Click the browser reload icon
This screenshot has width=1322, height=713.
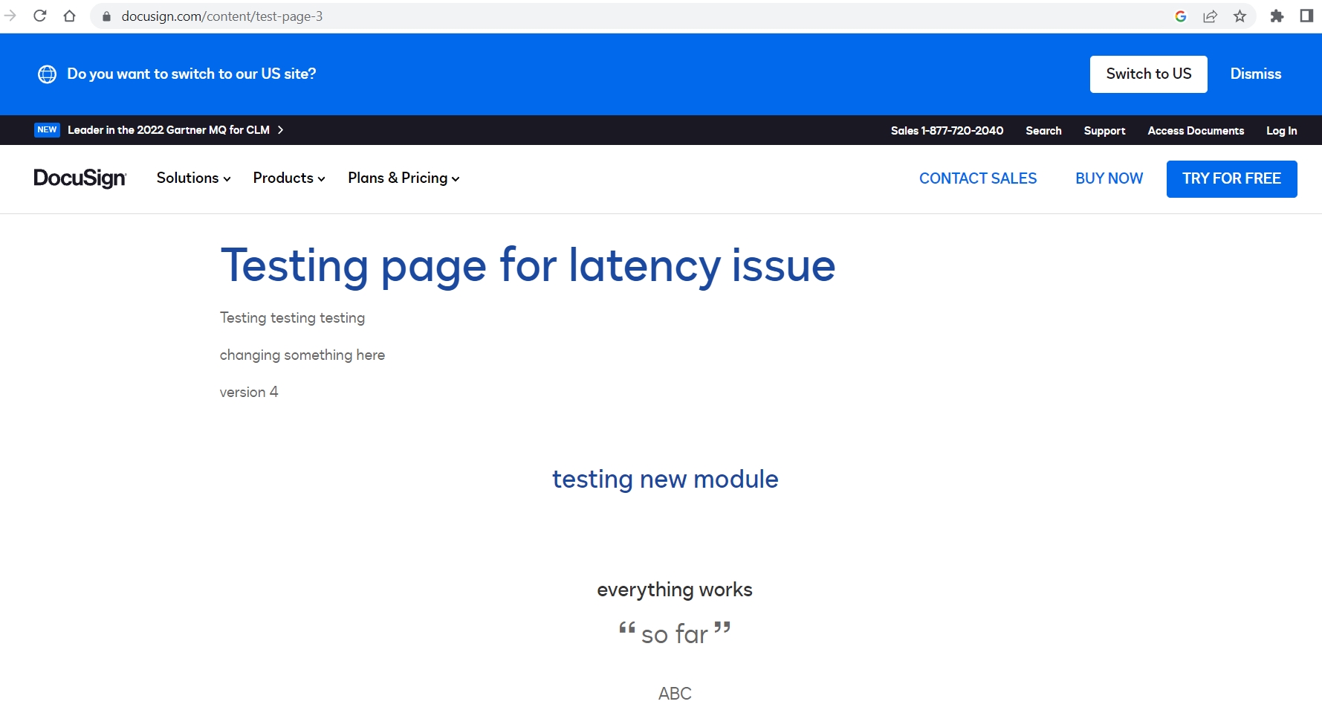[x=40, y=16]
